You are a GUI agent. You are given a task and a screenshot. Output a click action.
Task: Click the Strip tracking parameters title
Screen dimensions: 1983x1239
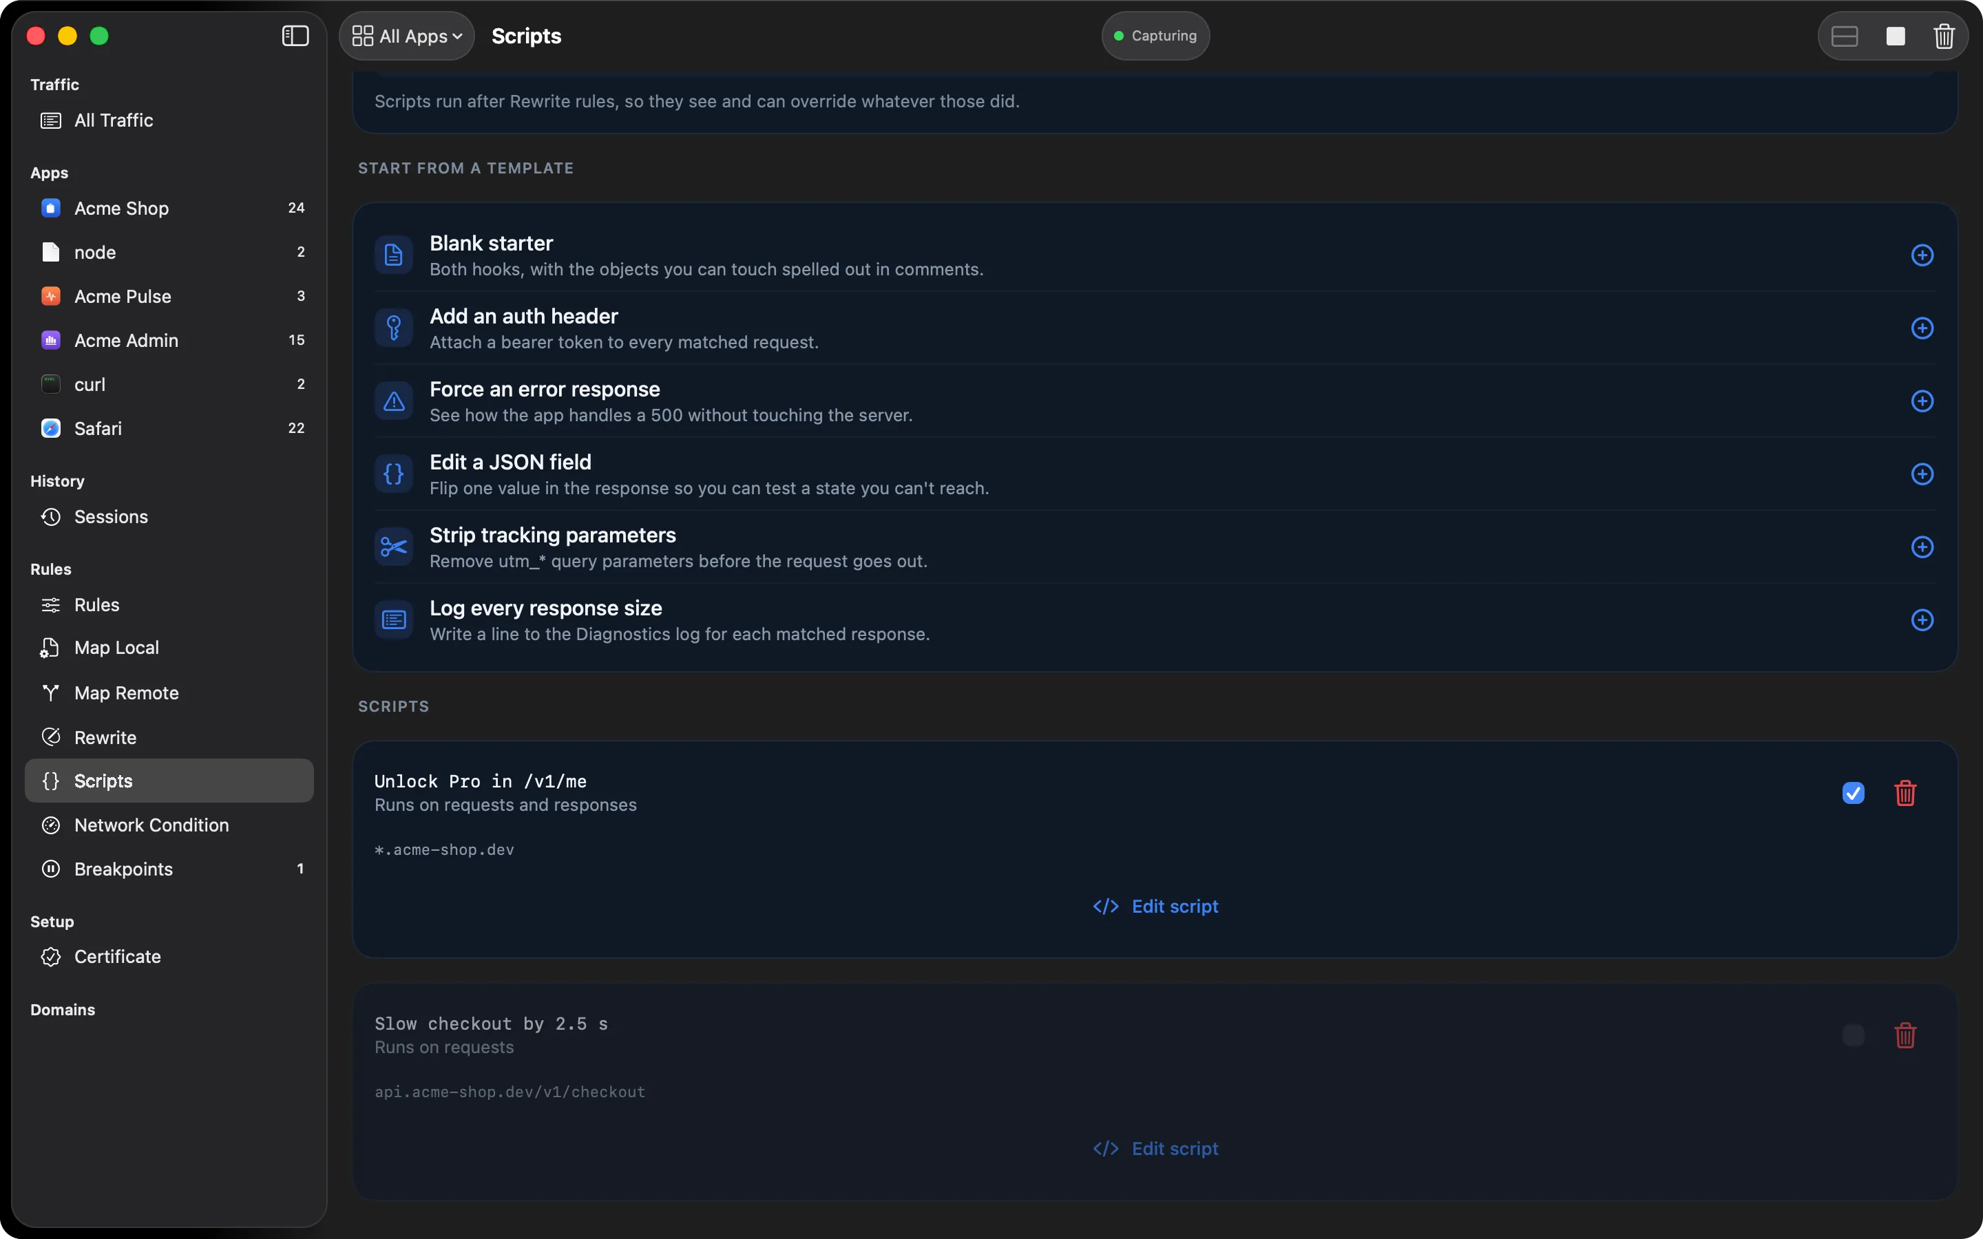pyautogui.click(x=553, y=535)
